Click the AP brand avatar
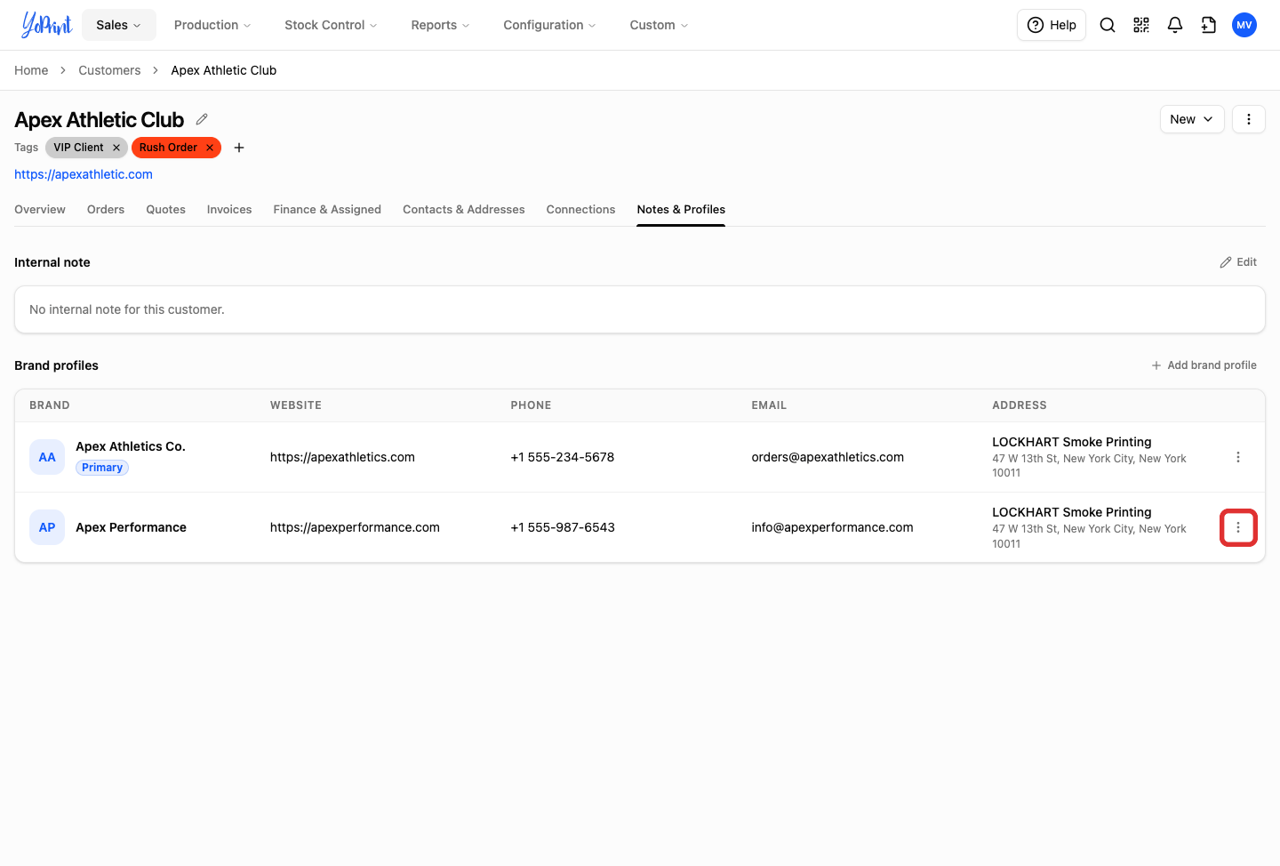Screen dimensions: 1280x866 [47, 527]
